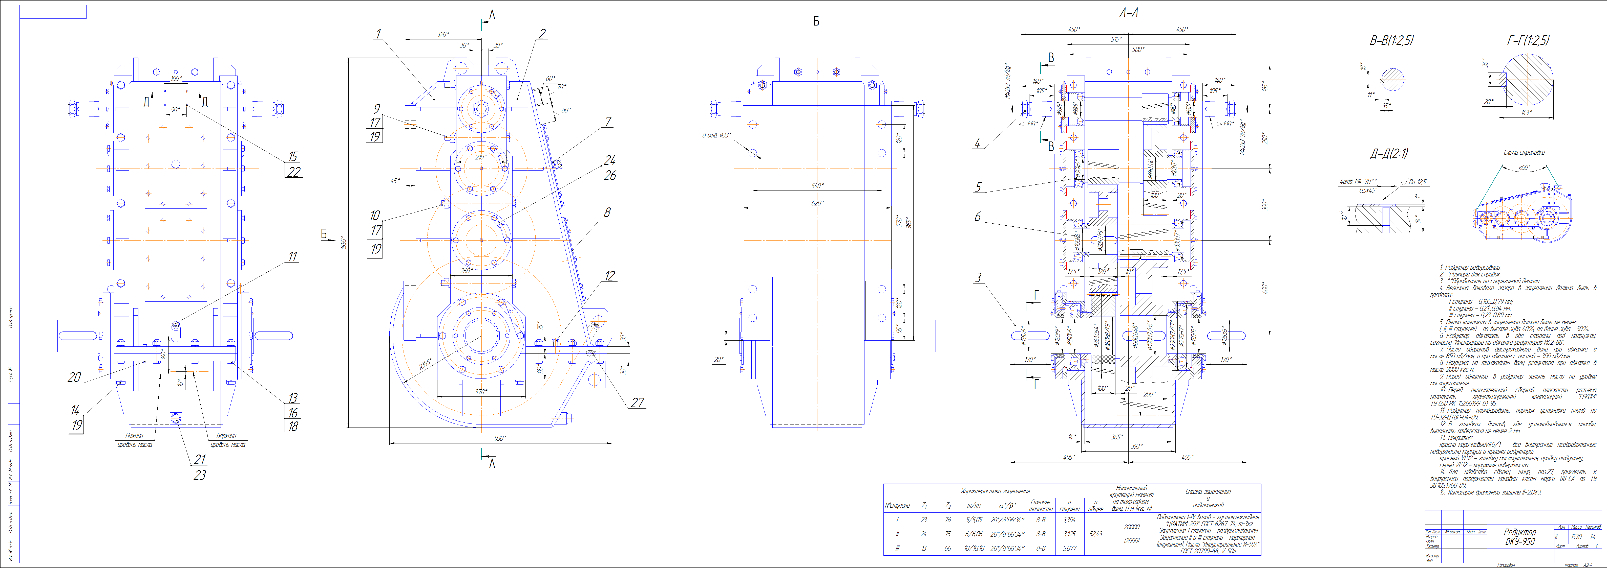Image resolution: width=1607 pixels, height=568 pixels.
Task: Click the "260*" diameter dimension
Action: (x=466, y=271)
